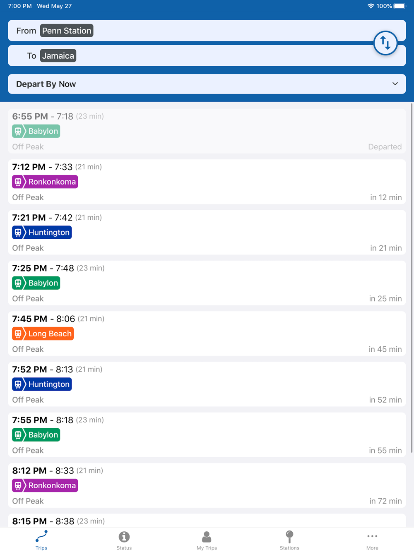The height and width of the screenshot is (552, 414).
Task: Open the More menu tab
Action: click(372, 540)
